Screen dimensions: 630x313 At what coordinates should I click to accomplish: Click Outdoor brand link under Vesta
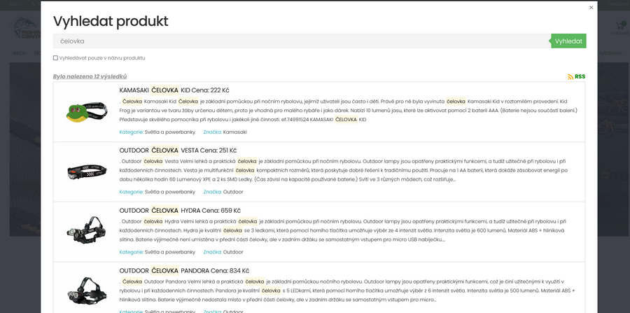tap(233, 192)
